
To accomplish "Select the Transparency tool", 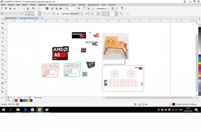I will point(2,78).
